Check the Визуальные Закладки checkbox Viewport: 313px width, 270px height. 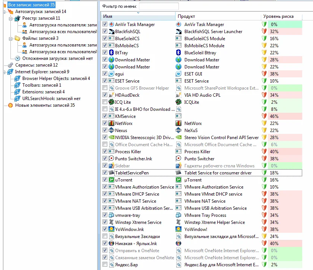105,236
